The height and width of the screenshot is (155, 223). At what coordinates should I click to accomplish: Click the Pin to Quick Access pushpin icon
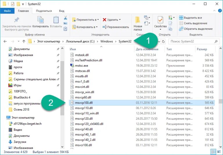[17, 20]
